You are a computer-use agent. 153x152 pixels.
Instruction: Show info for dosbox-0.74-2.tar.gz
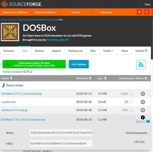click(x=143, y=110)
